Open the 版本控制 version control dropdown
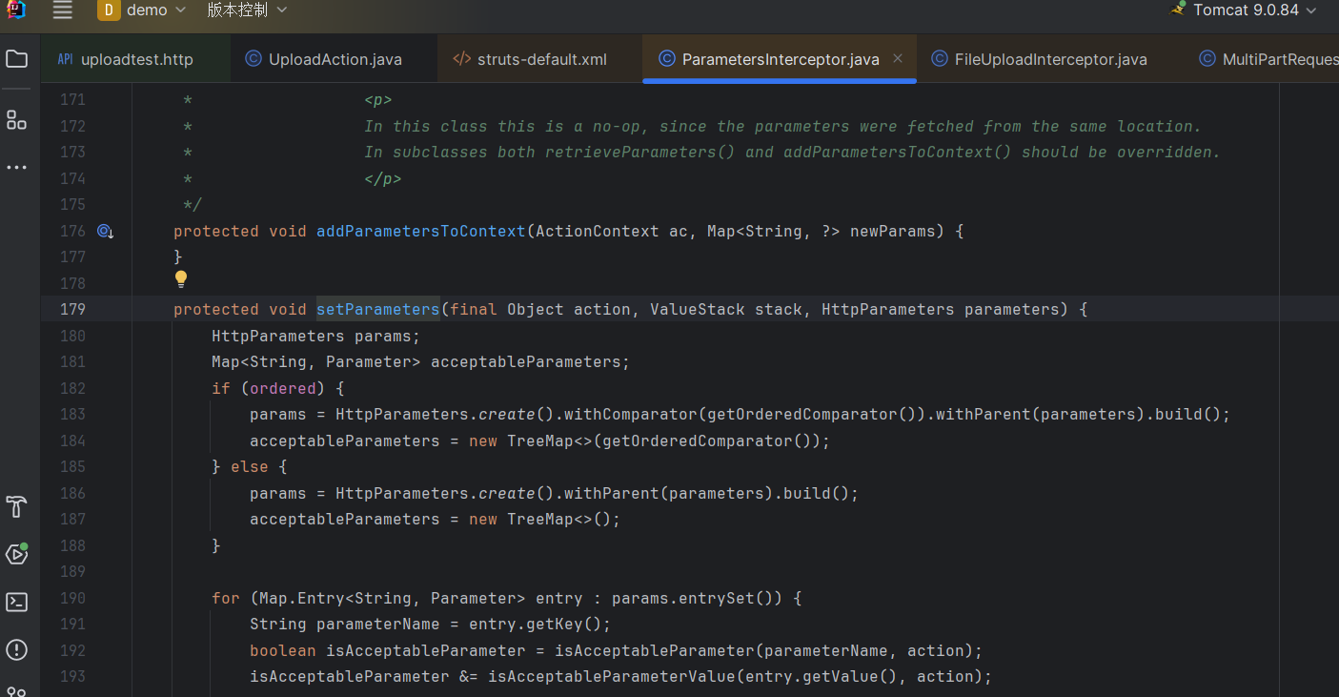The image size is (1339, 697). tap(247, 10)
